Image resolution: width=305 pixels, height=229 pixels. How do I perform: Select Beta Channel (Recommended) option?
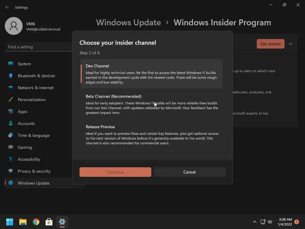pos(152,104)
